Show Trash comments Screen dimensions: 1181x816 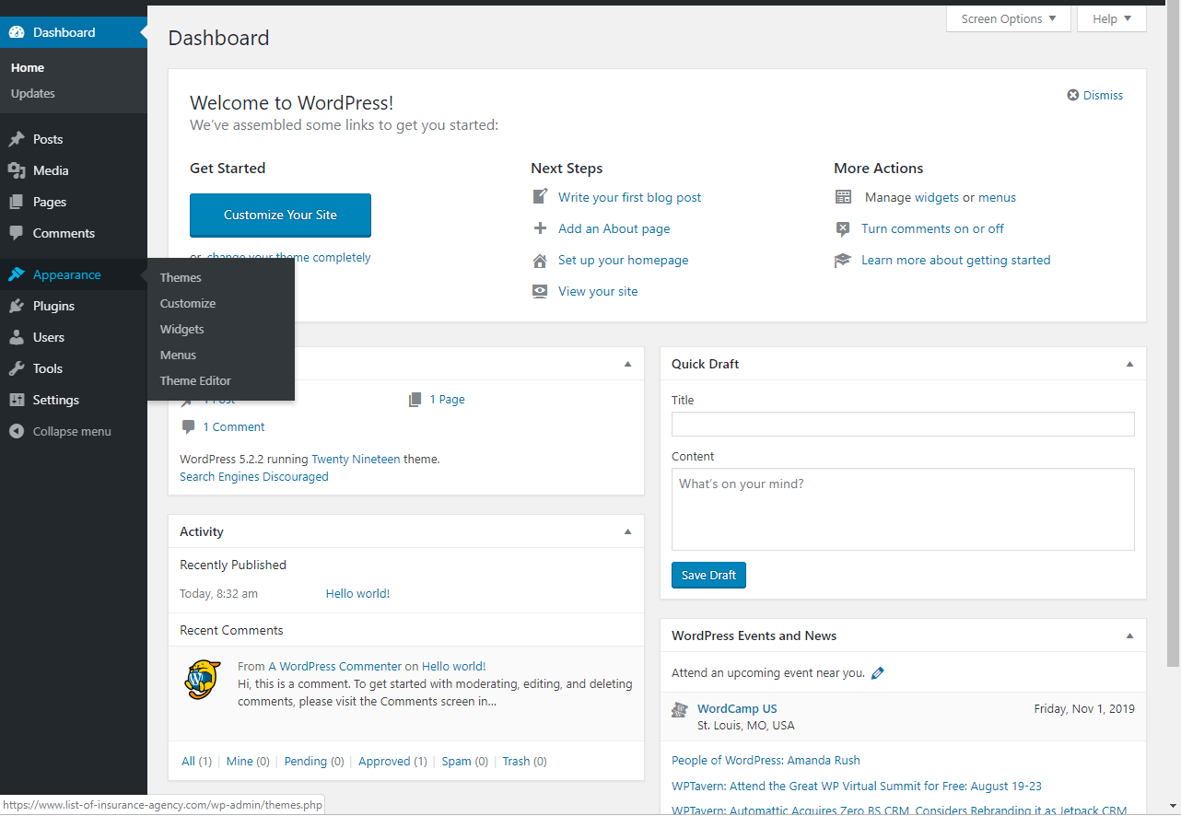(x=516, y=762)
